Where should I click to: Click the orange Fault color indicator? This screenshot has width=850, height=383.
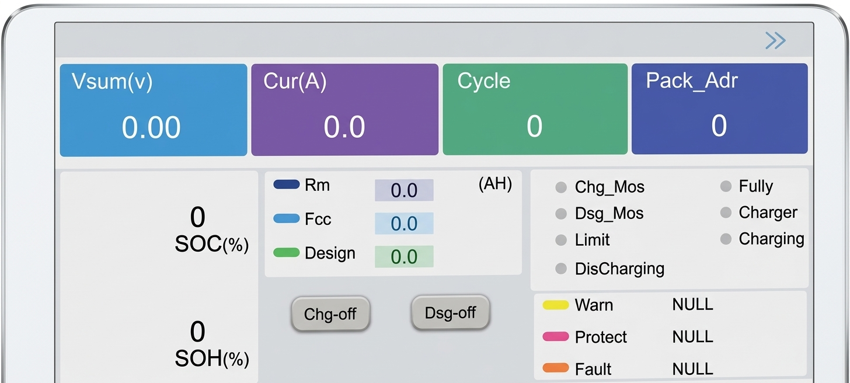(555, 368)
